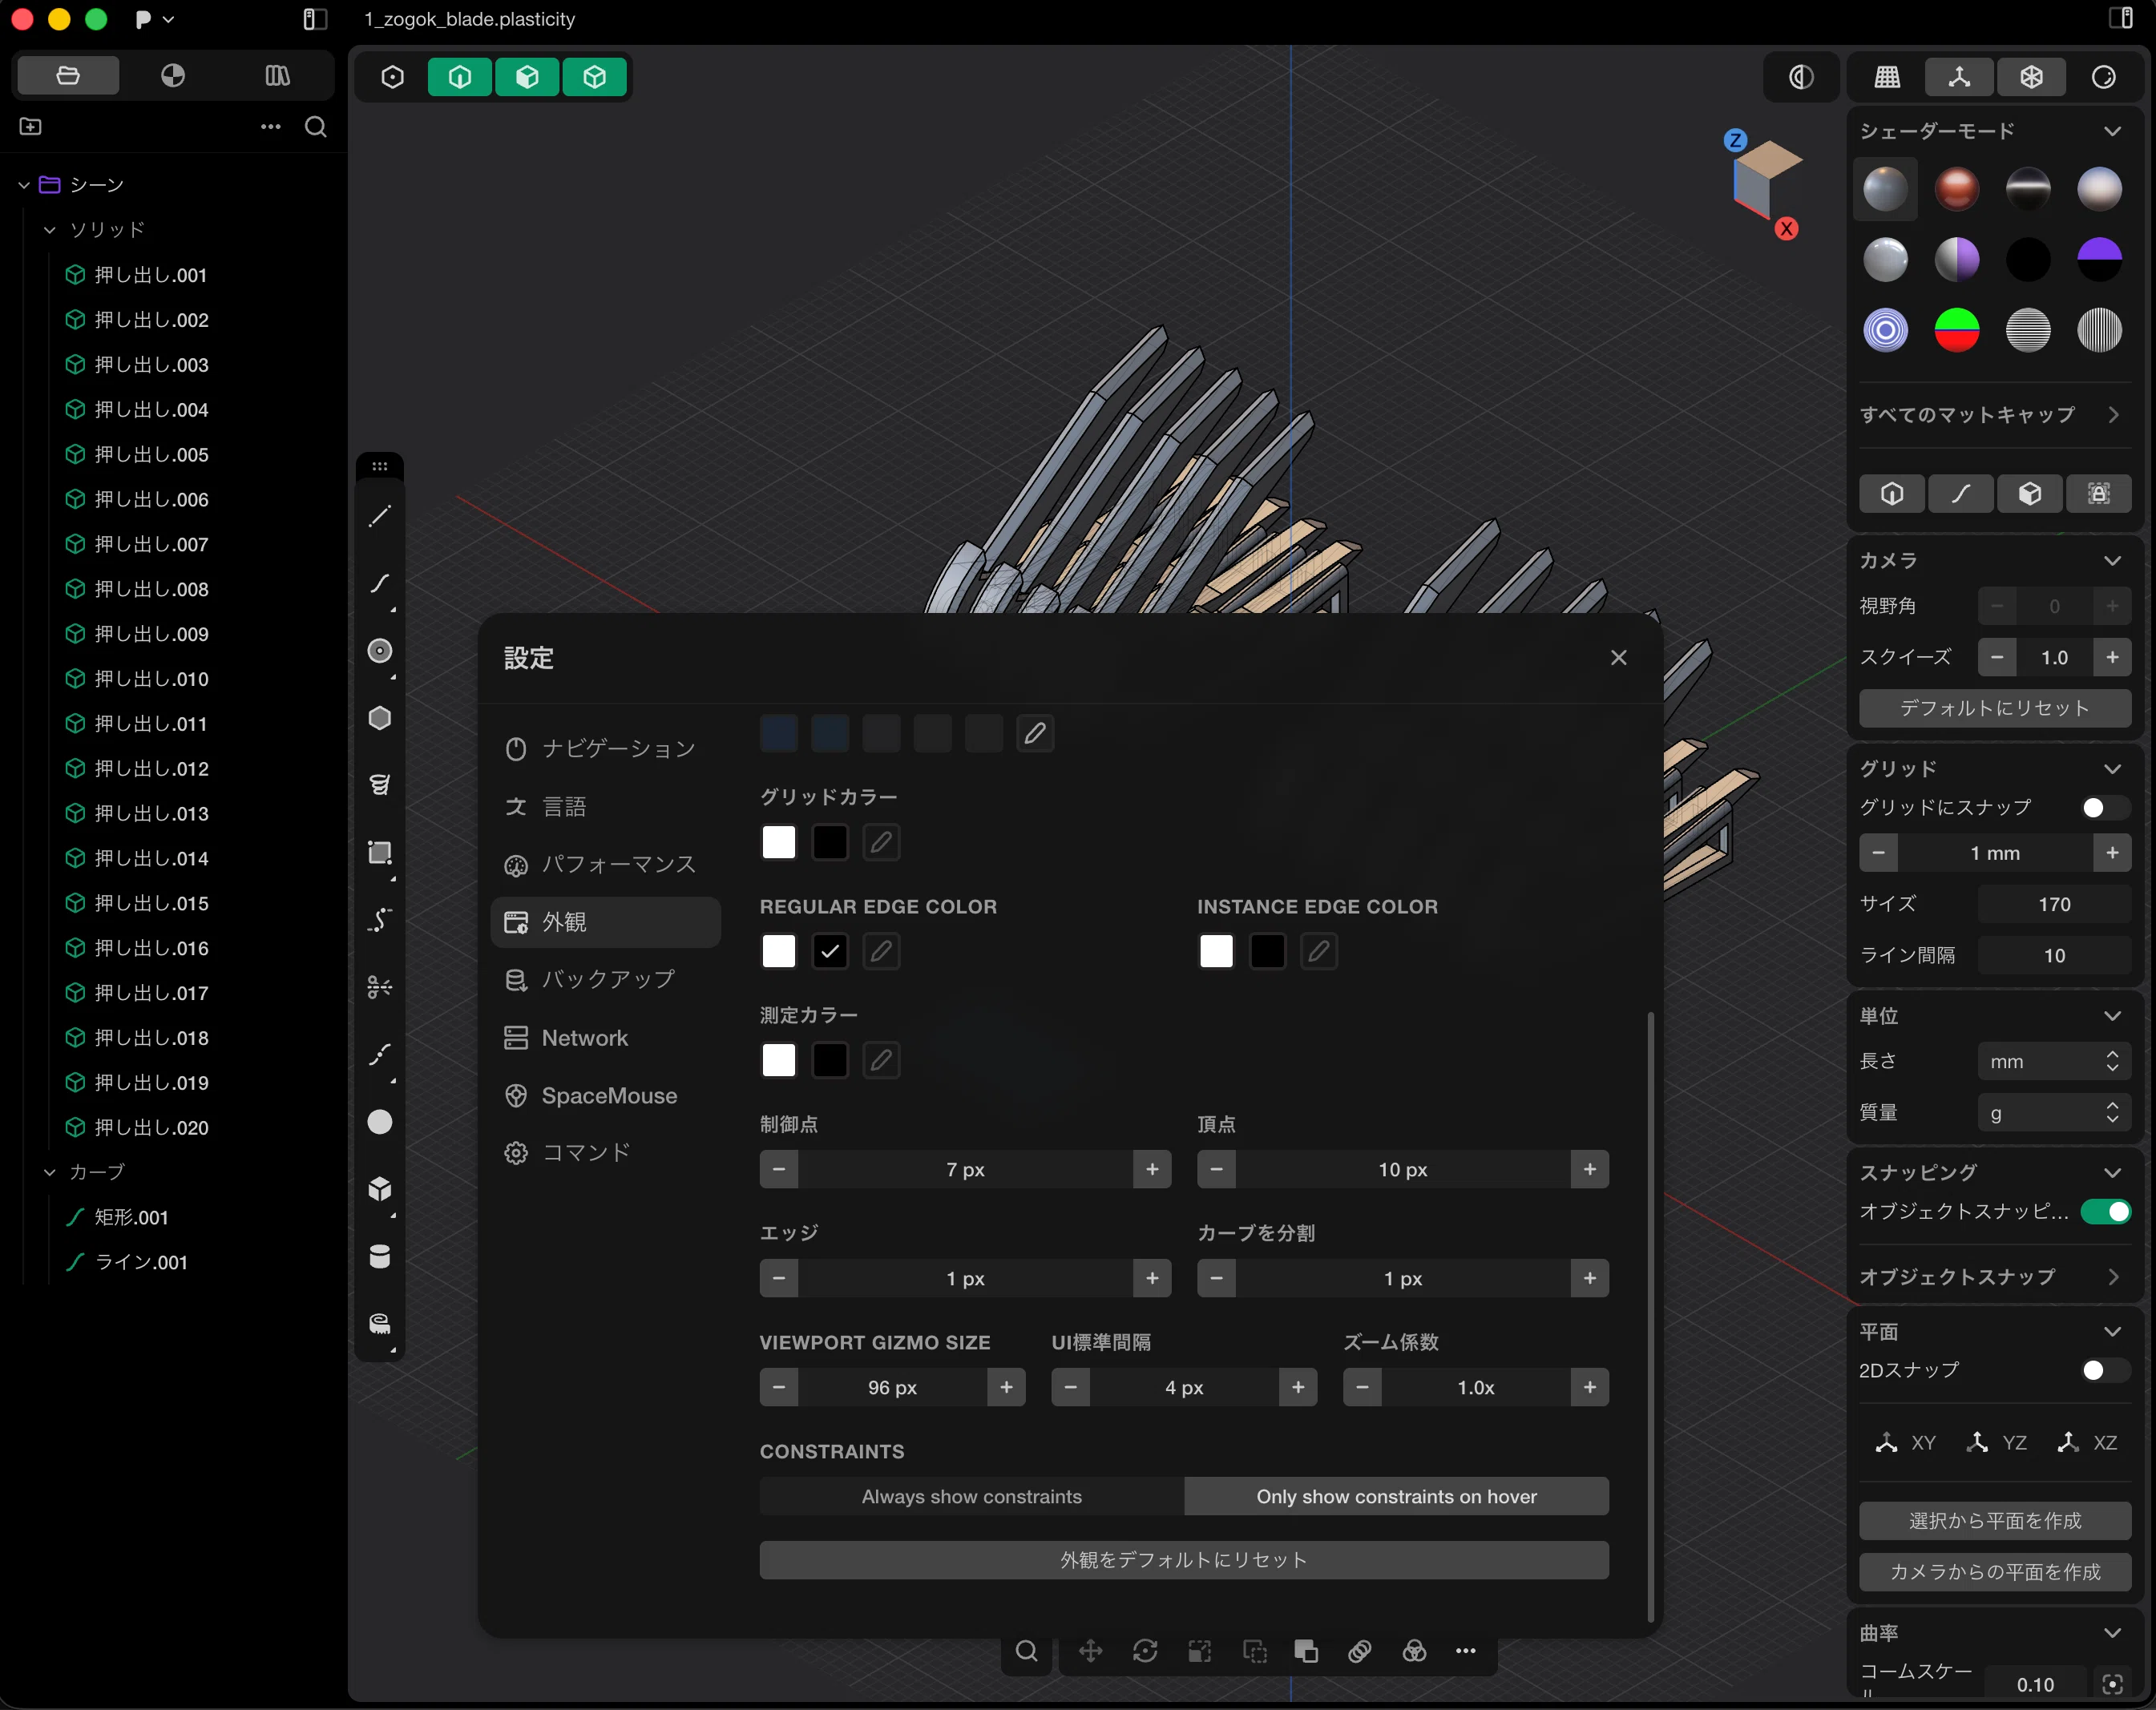Viewport: 2156px width, 1710px height.
Task: Select the line drawing tool
Action: (x=380, y=516)
